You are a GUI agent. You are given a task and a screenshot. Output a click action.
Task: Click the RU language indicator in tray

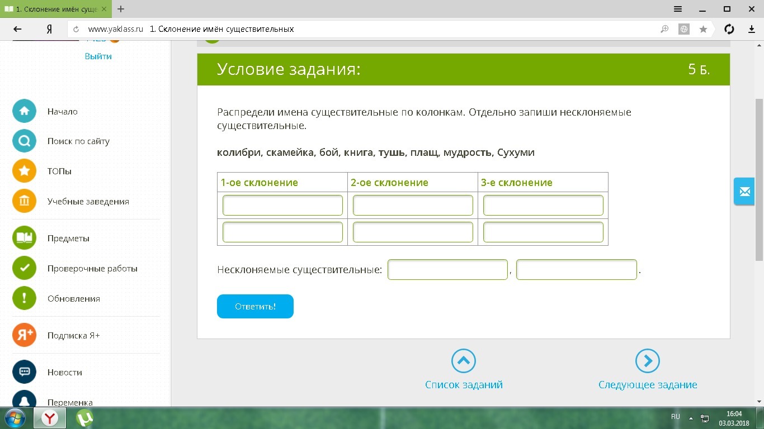point(675,417)
